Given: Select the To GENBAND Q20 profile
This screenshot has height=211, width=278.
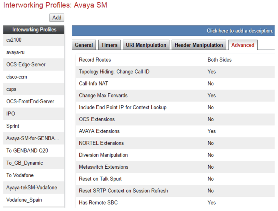Looking at the screenshot, I should (x=34, y=151).
